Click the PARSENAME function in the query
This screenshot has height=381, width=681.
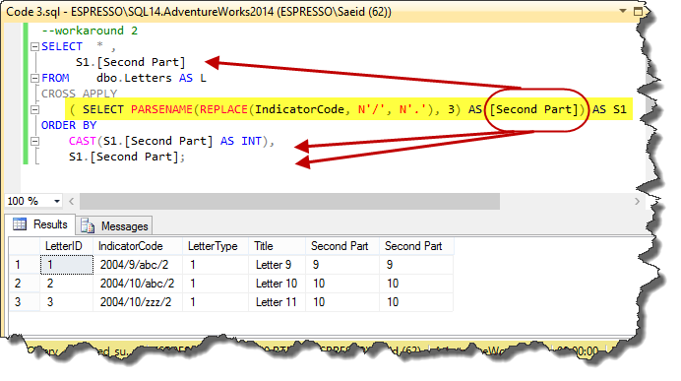click(x=161, y=109)
